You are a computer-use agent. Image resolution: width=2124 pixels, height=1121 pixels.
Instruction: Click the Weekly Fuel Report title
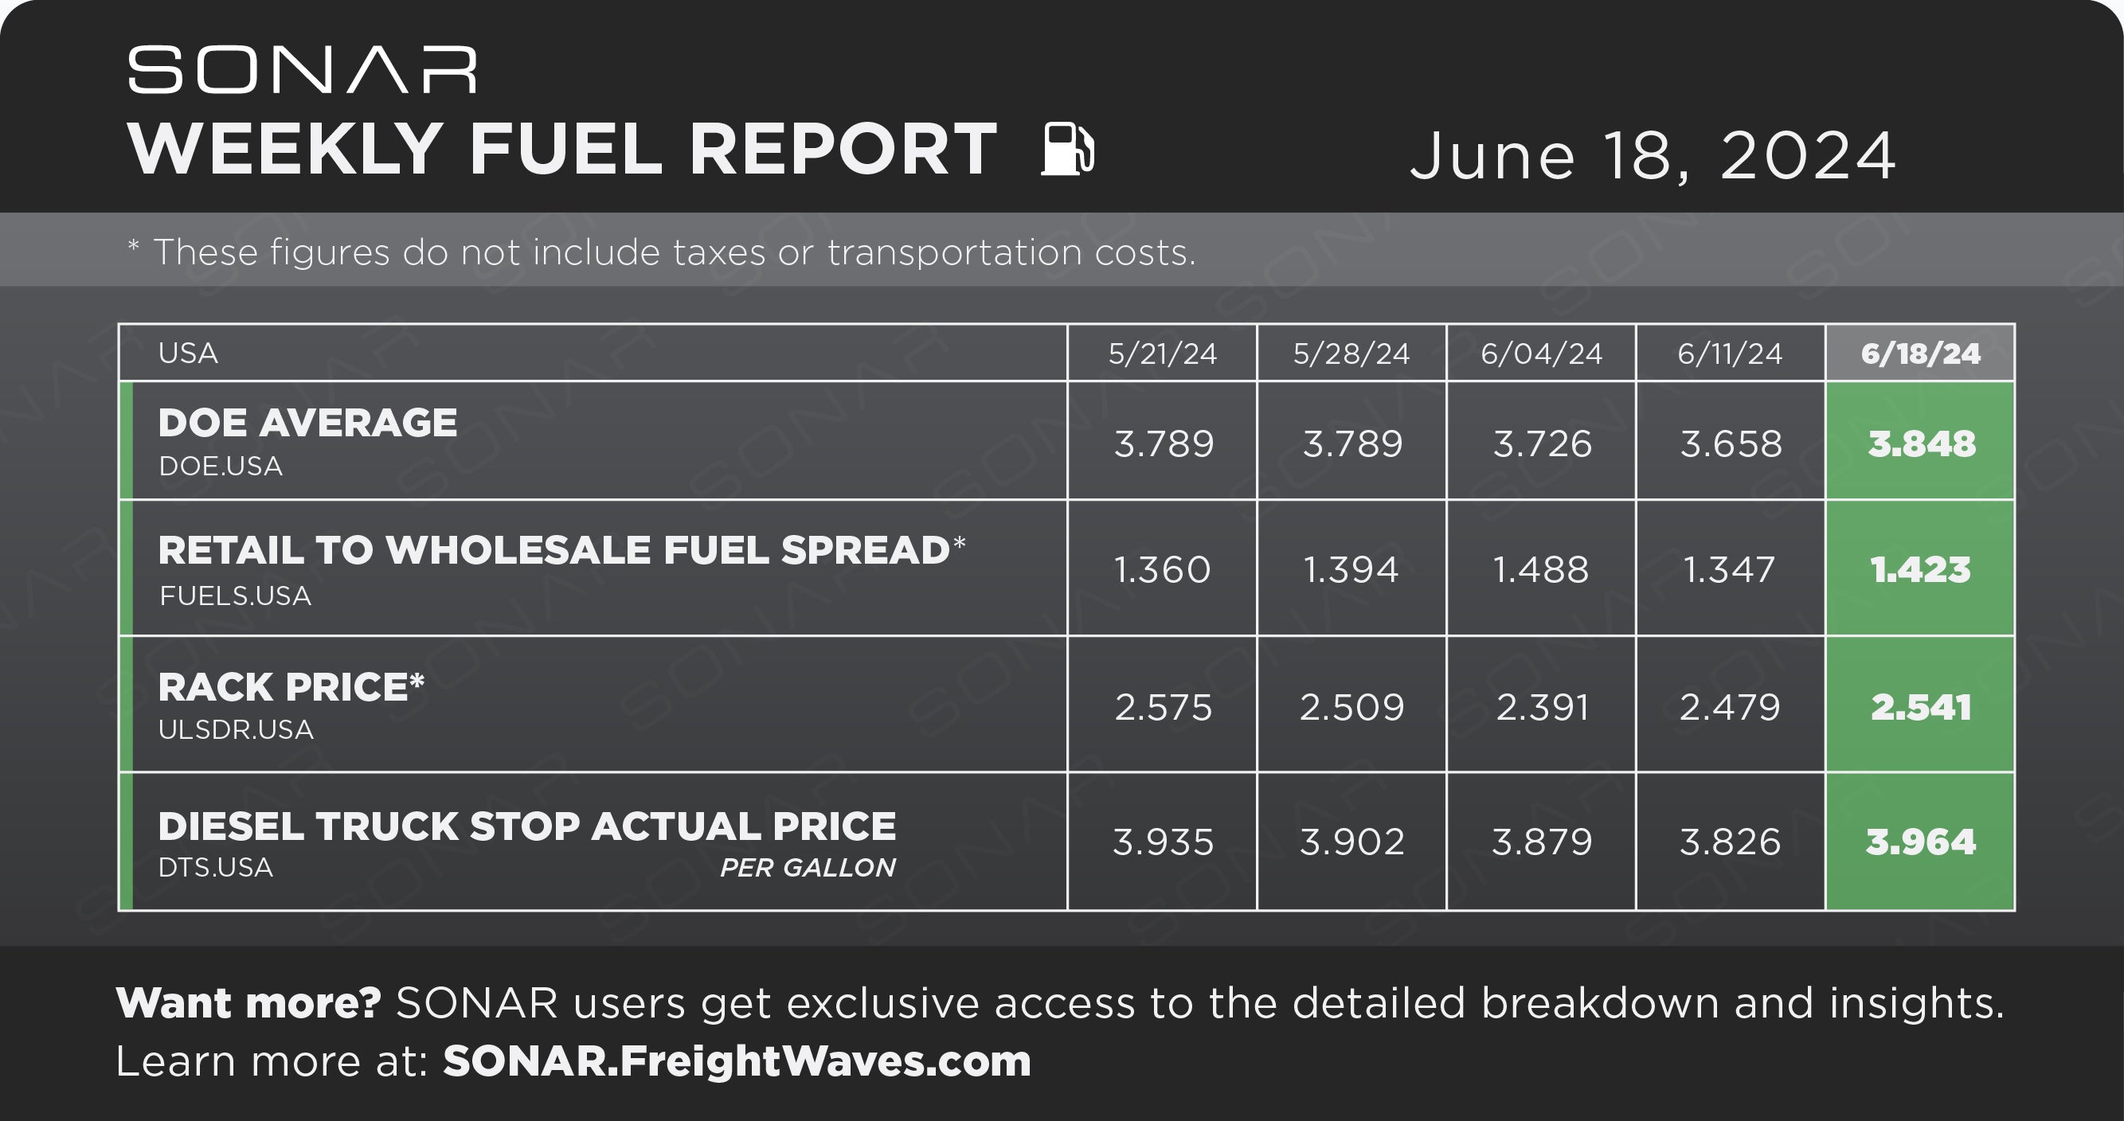563,149
